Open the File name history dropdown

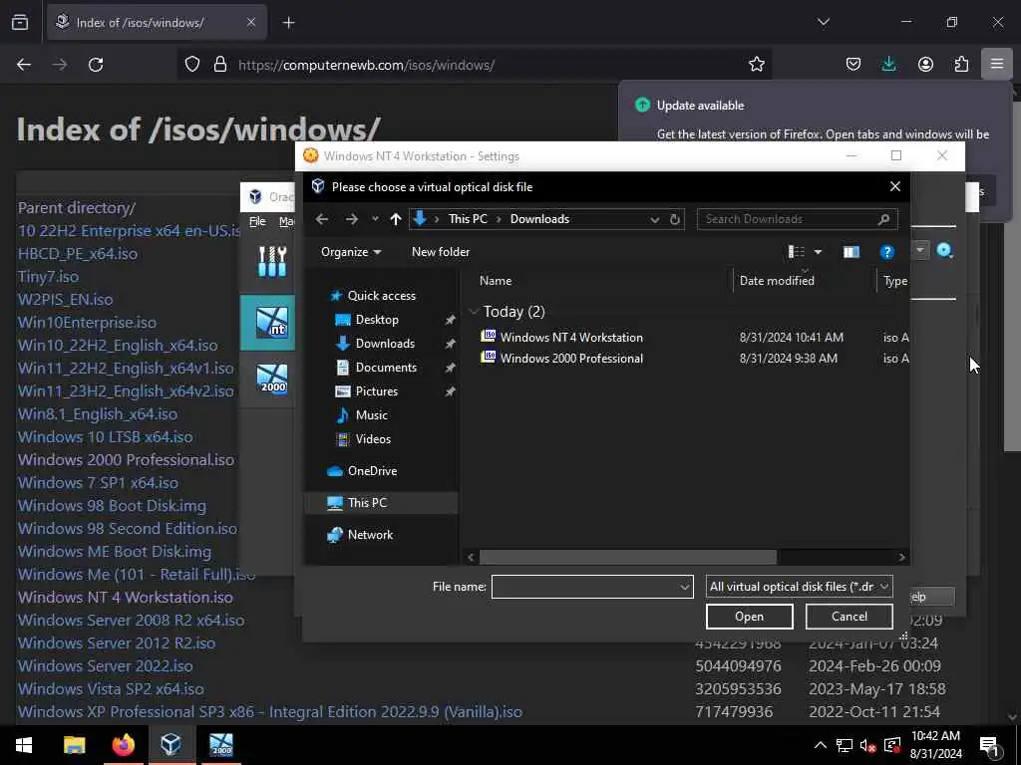tap(684, 587)
